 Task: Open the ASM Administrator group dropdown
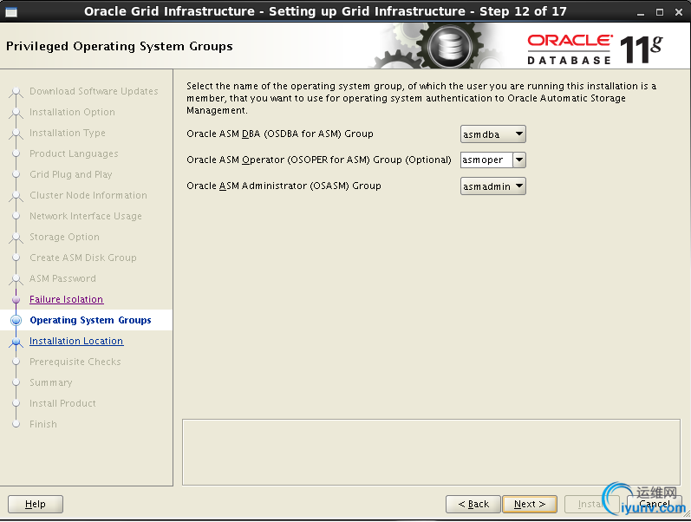(492, 186)
